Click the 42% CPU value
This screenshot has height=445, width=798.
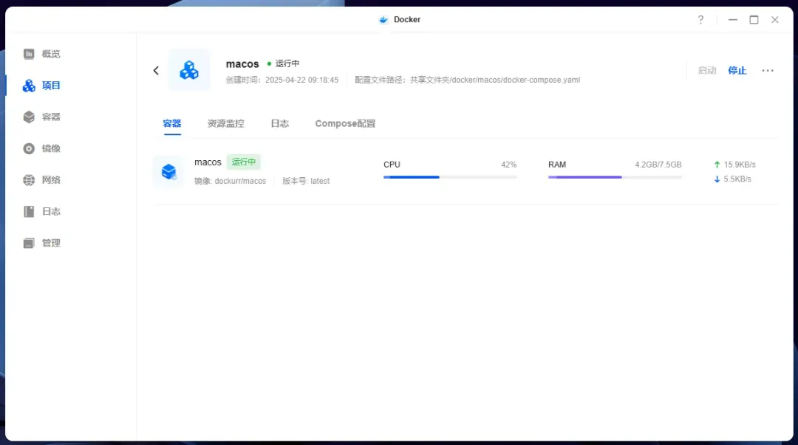[508, 165]
